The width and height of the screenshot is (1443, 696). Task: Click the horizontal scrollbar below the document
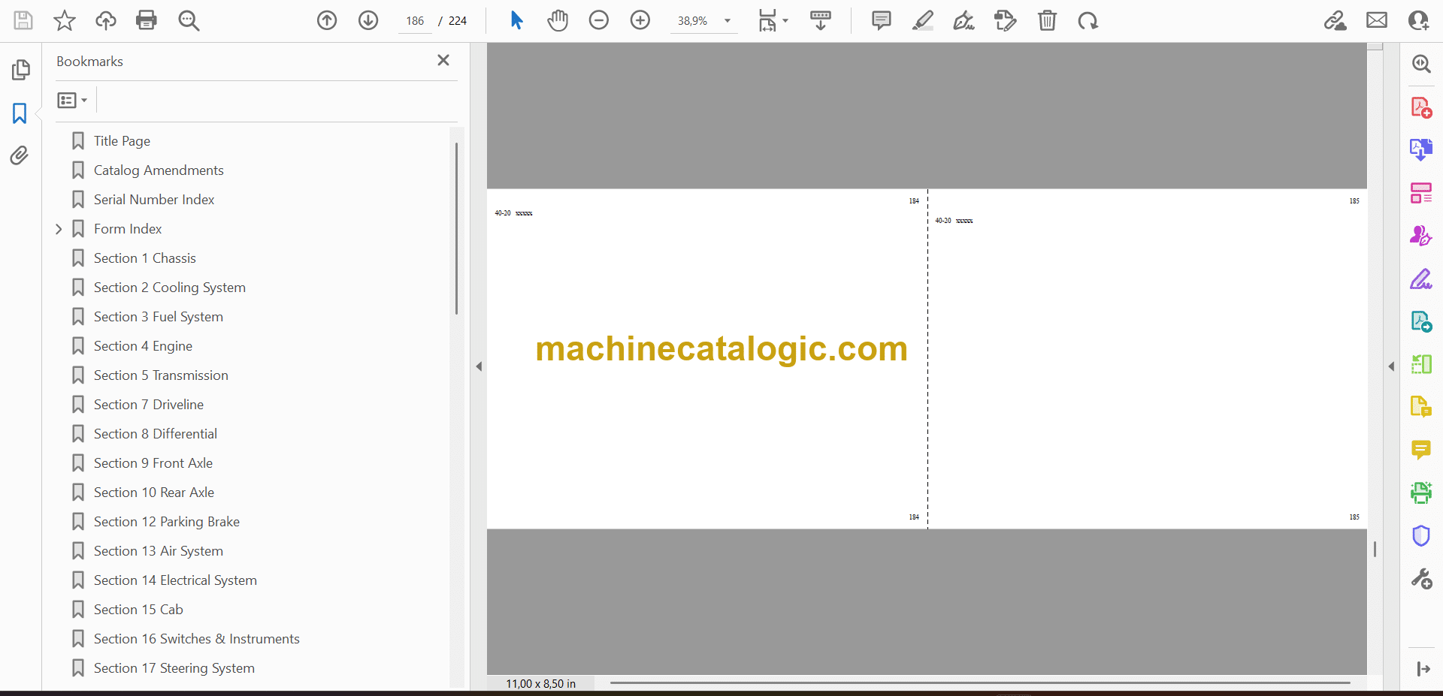[x=979, y=682]
